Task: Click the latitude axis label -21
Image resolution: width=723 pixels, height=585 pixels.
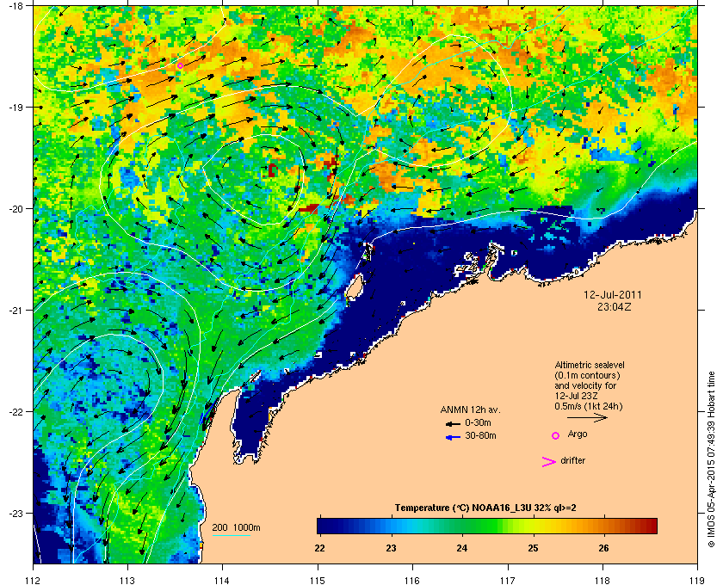Action: [x=15, y=311]
